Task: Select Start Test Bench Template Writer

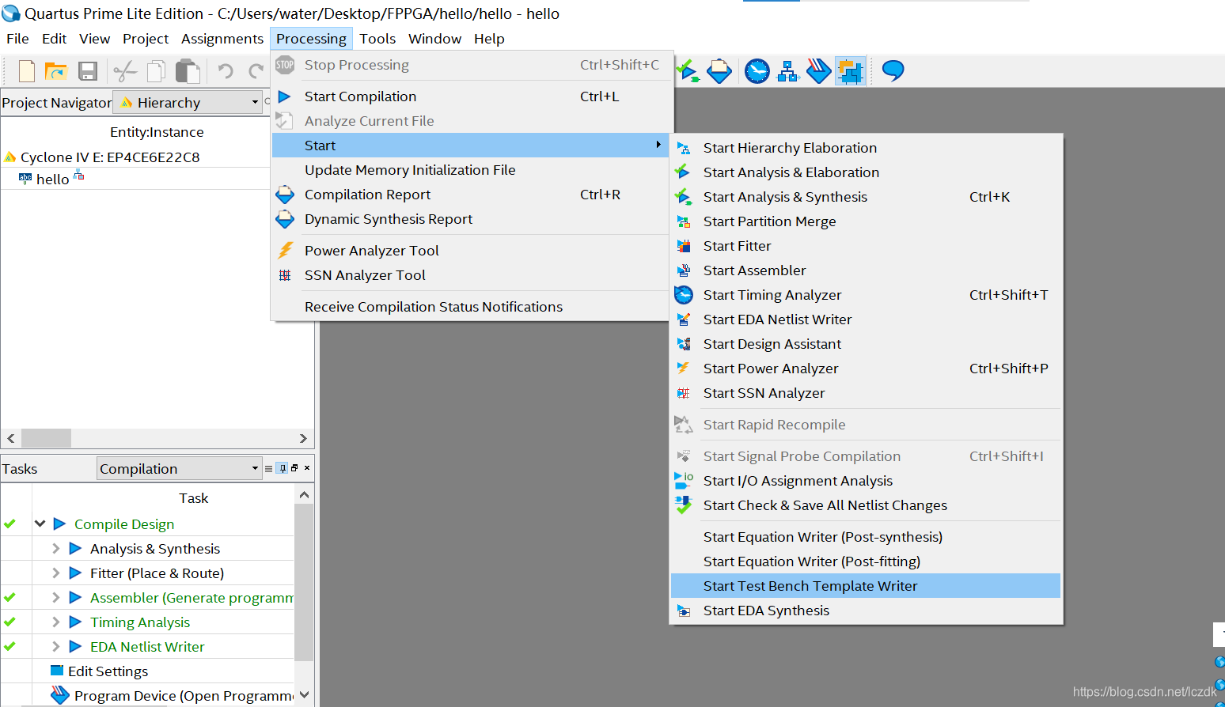Action: pyautogui.click(x=866, y=586)
